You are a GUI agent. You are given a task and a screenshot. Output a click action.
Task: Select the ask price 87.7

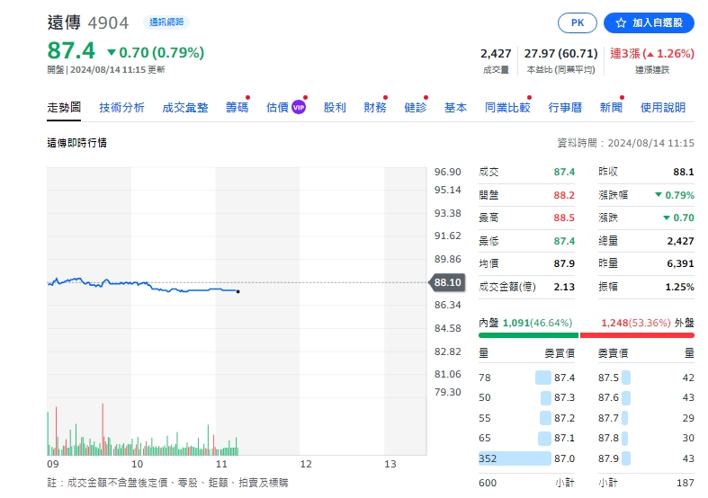pos(608,418)
